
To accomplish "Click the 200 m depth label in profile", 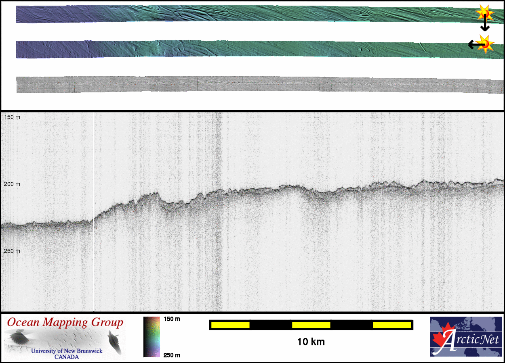I will pyautogui.click(x=12, y=184).
